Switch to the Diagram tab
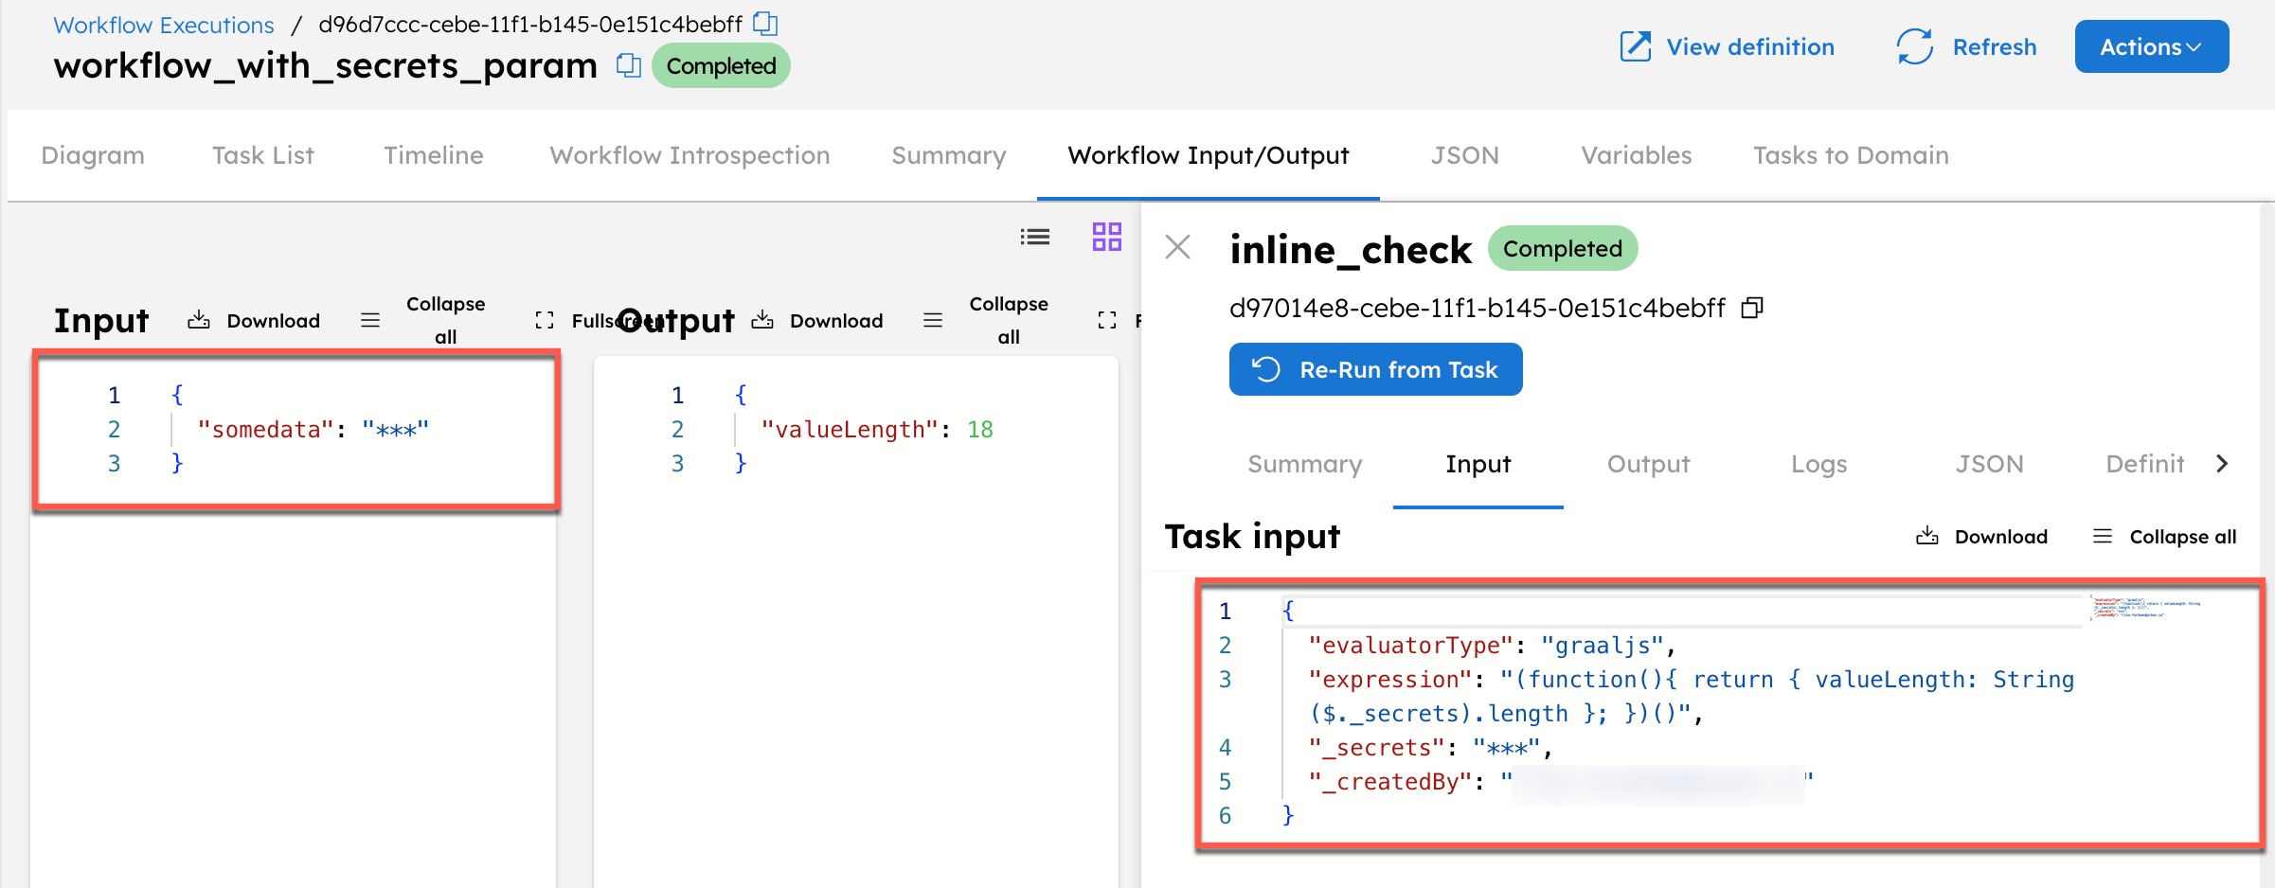Image resolution: width=2275 pixels, height=888 pixels. click(93, 155)
